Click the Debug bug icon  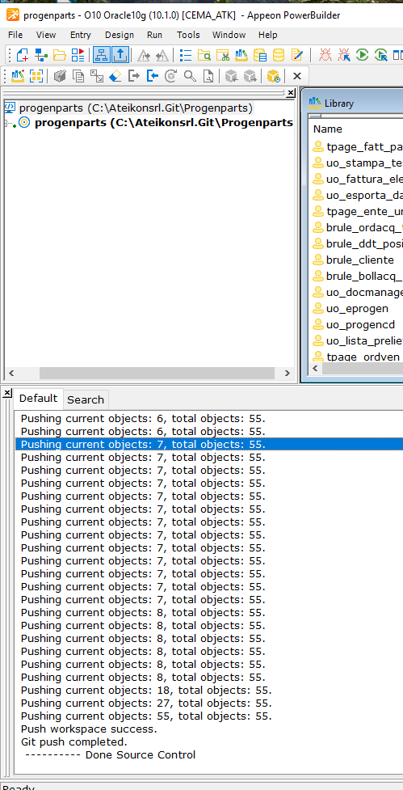pos(325,54)
